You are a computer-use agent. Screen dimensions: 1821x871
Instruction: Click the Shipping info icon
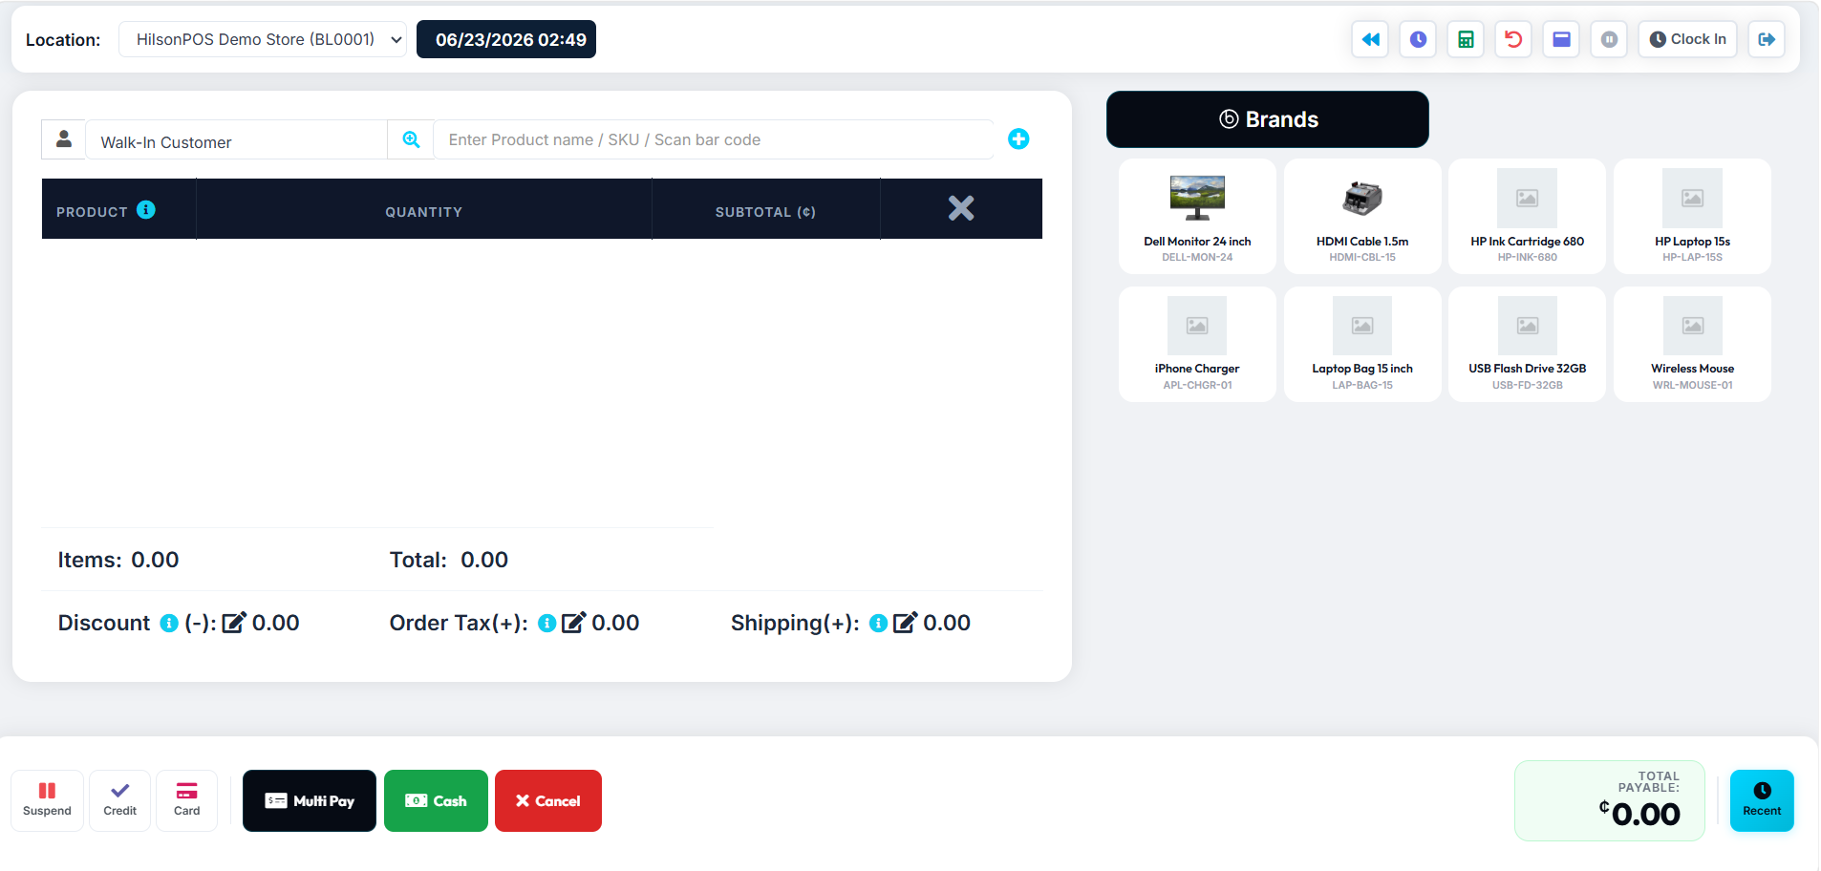879,624
